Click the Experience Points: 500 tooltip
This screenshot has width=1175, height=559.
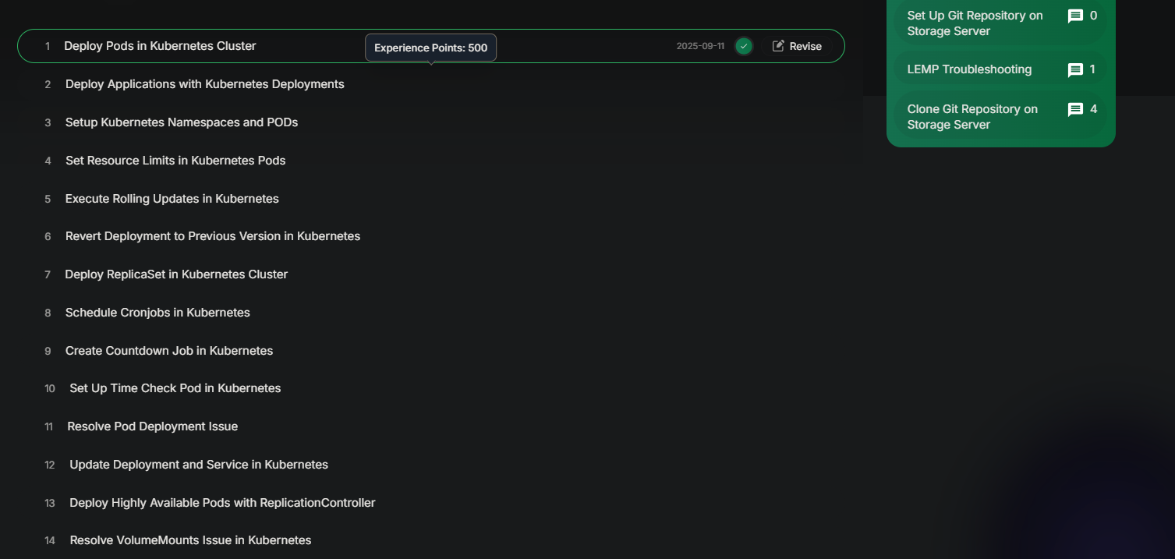[x=430, y=48]
